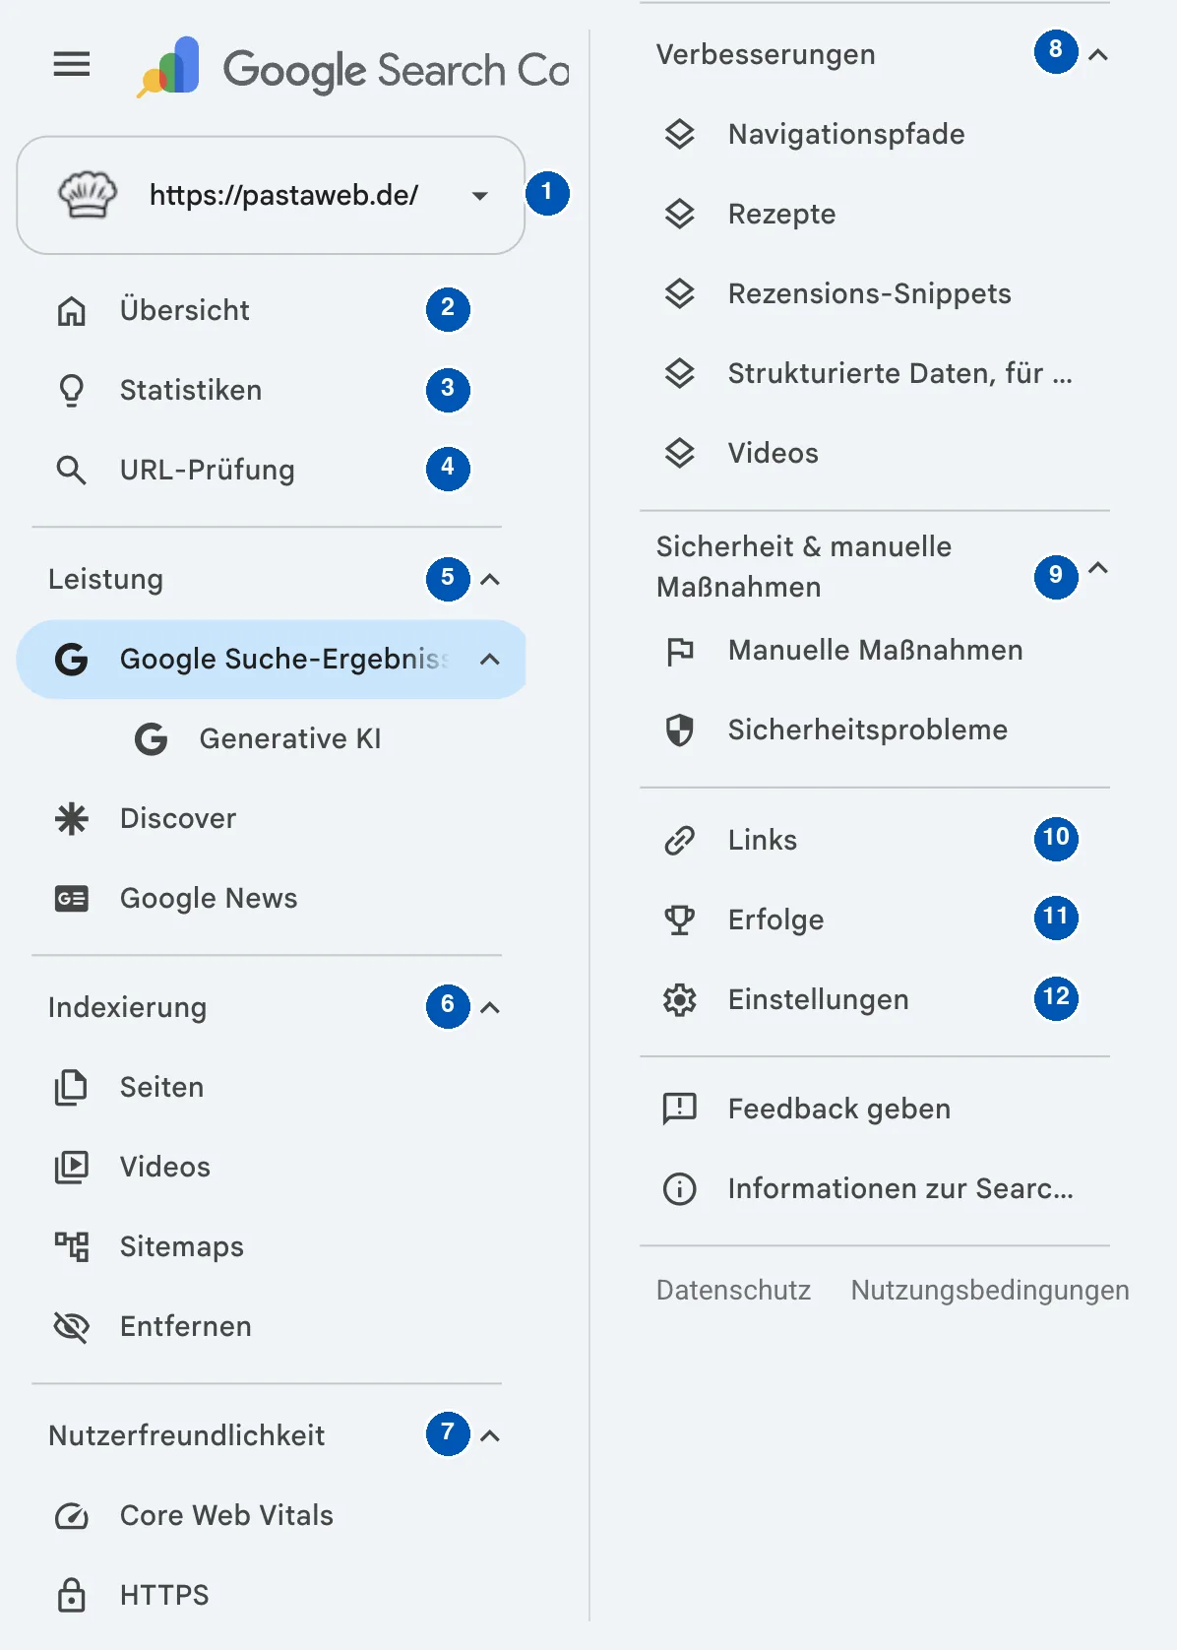The width and height of the screenshot is (1177, 1650).
Task: Collapse the Nutzerfreundlichkeit section
Action: click(490, 1435)
